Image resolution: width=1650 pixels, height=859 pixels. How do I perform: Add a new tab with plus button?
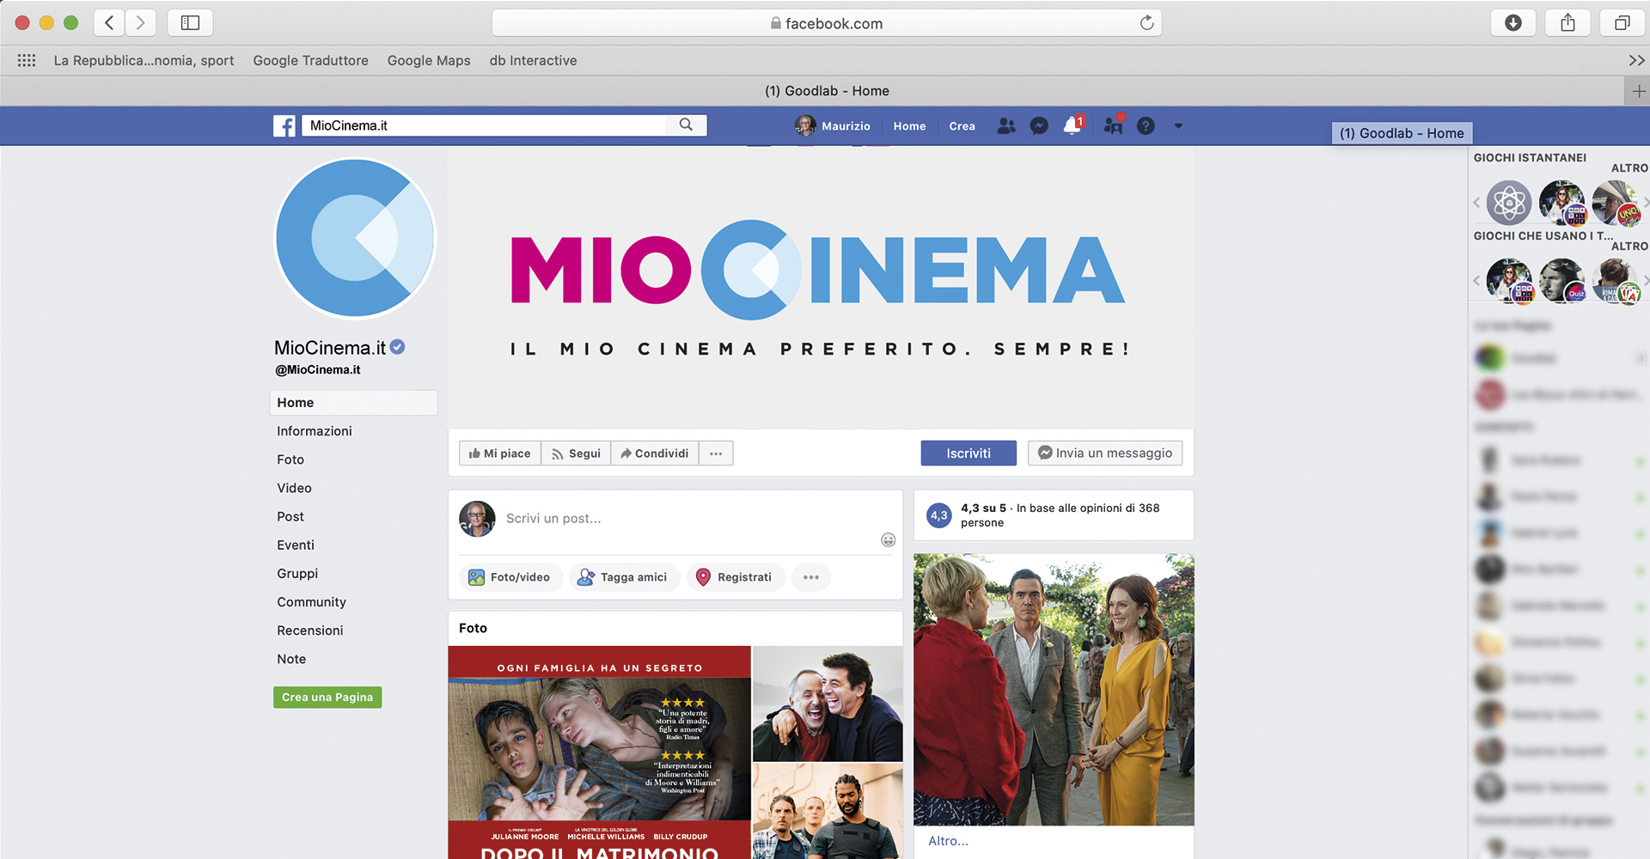1639,91
